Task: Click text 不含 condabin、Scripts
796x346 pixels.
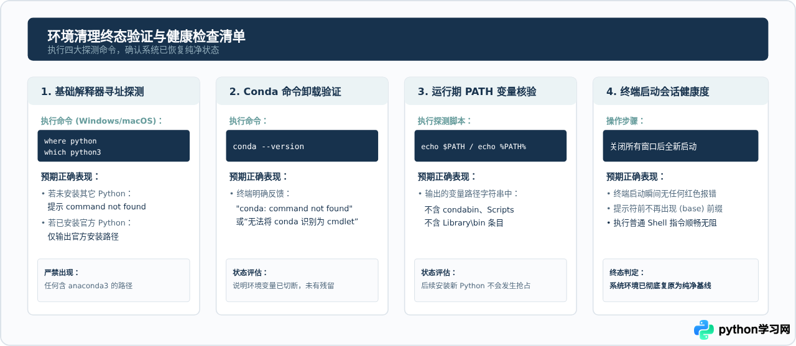Action: (x=469, y=209)
